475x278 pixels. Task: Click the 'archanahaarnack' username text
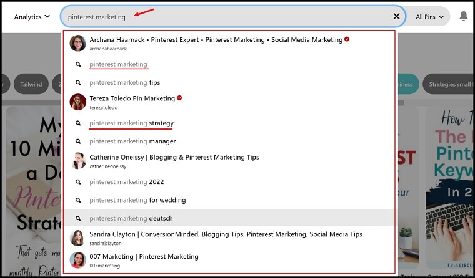pos(108,49)
